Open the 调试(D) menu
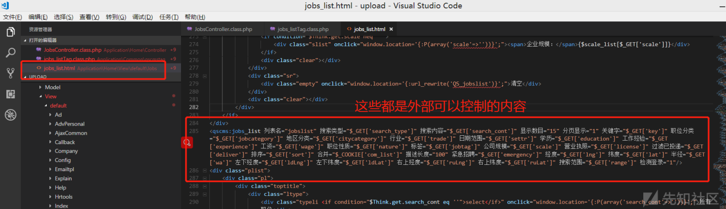The image size is (726, 209). (143, 17)
